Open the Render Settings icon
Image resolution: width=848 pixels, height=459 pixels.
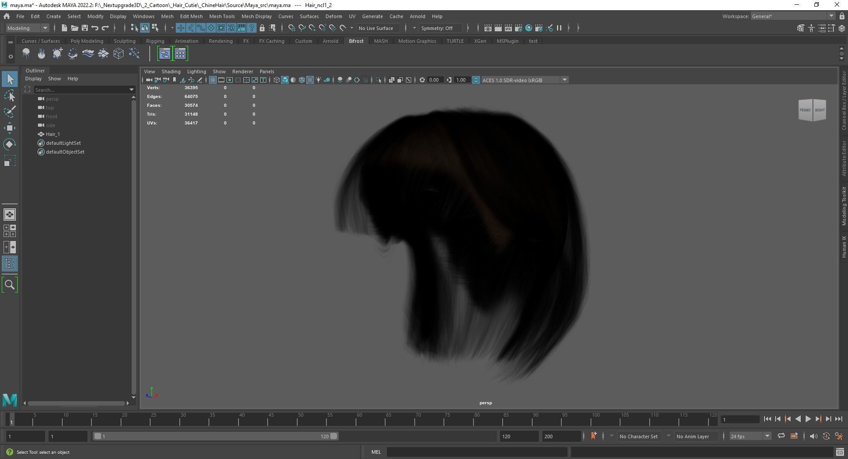[519, 28]
